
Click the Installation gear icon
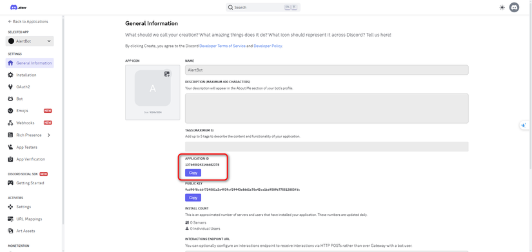click(10, 75)
